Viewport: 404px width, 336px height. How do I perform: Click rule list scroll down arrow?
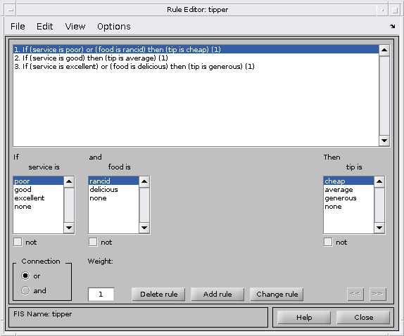[x=384, y=141]
